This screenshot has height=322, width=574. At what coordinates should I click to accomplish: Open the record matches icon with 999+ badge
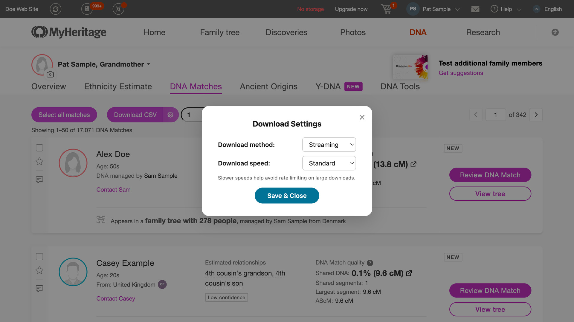tap(87, 9)
